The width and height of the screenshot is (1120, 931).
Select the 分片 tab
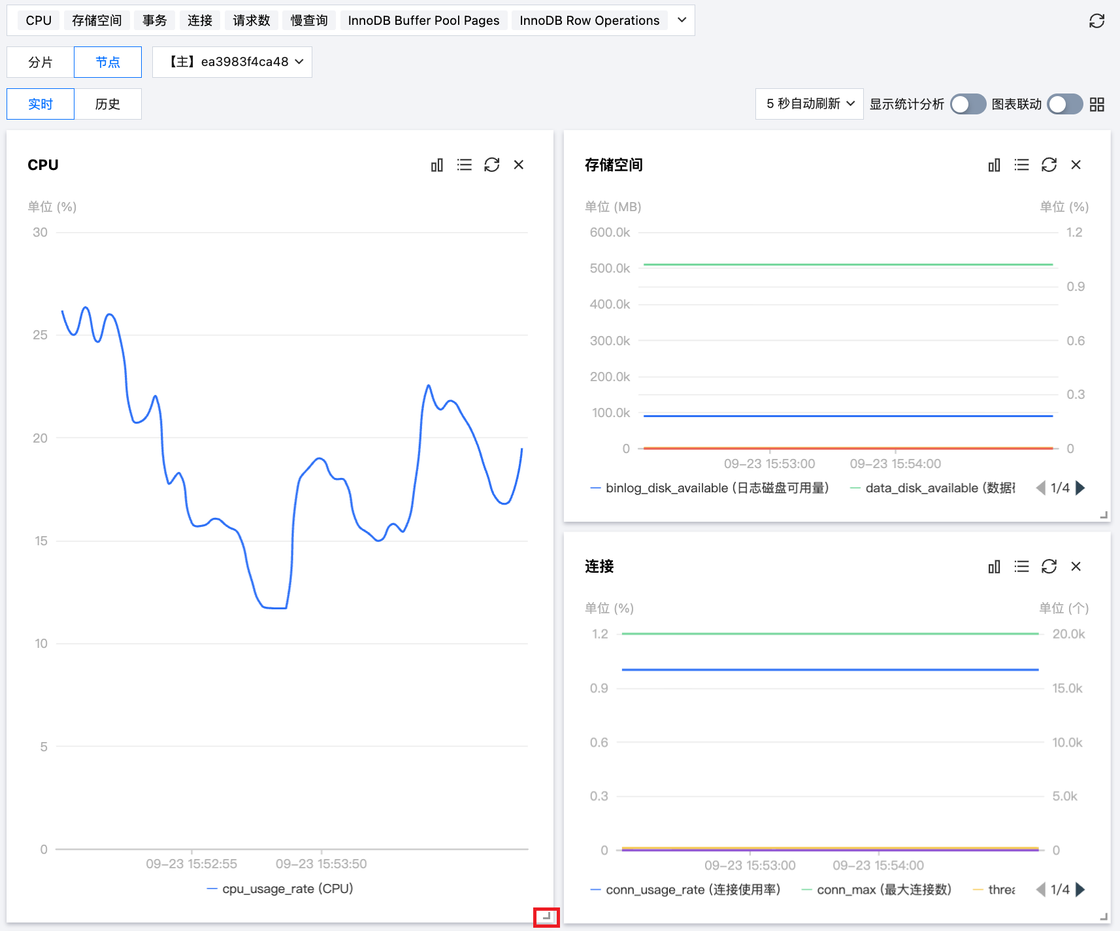(x=41, y=62)
